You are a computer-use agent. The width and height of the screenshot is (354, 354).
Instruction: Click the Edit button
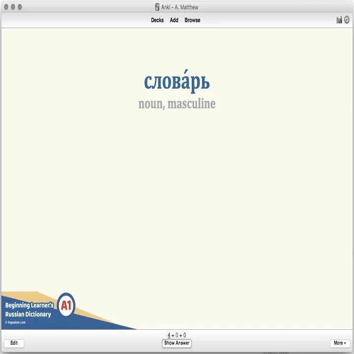point(14,343)
